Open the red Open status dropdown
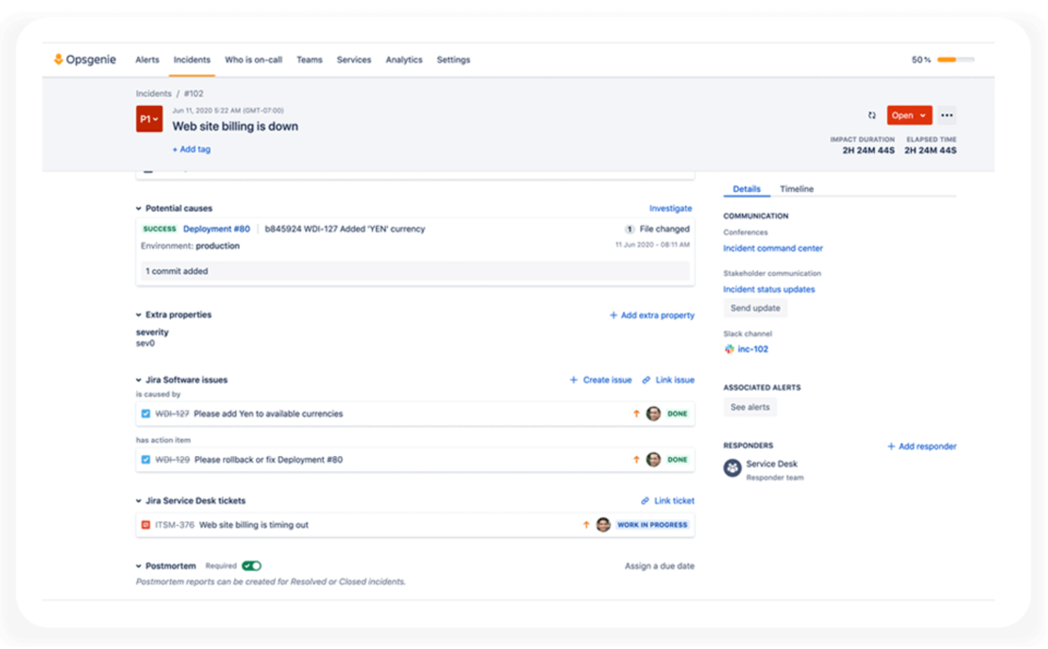The width and height of the screenshot is (1048, 649). (909, 116)
